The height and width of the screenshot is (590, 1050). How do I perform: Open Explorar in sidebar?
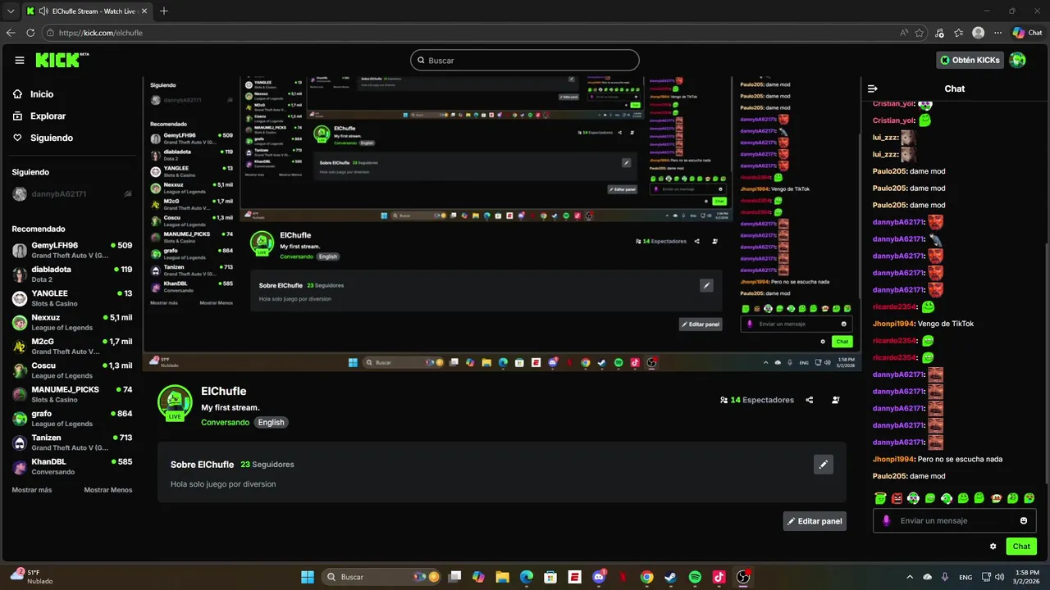pyautogui.click(x=39, y=116)
